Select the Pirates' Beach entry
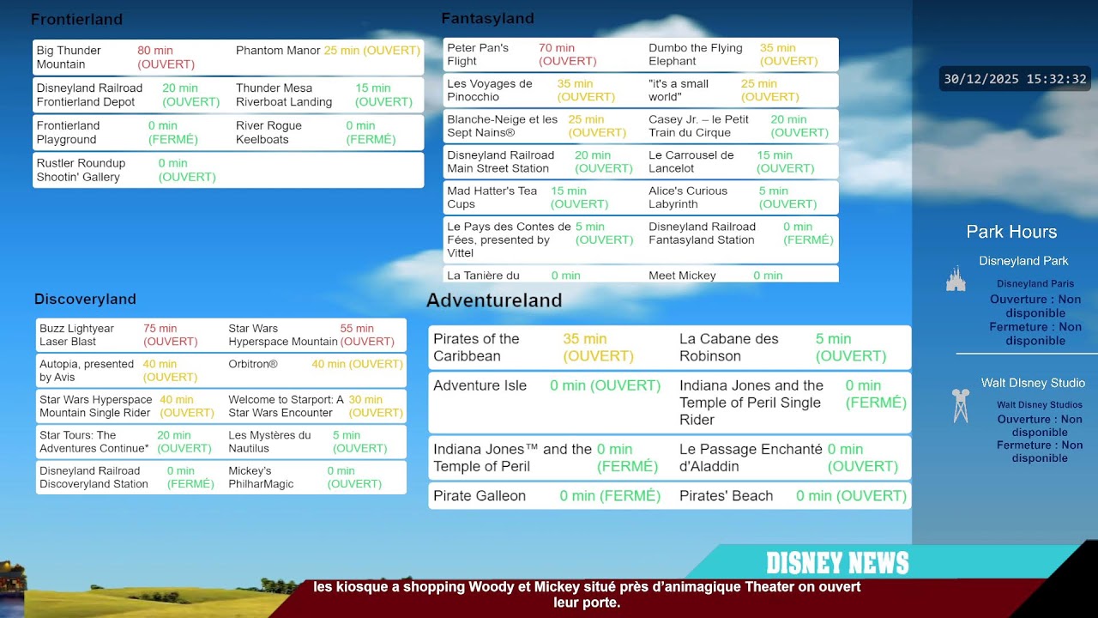The width and height of the screenshot is (1098, 618). point(793,496)
